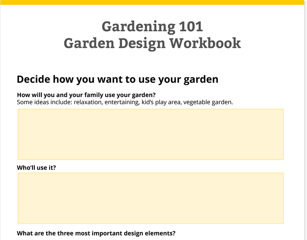The width and height of the screenshot is (307, 240).
Task: Click the heading 'Decide how you want to use your garden'
Action: (x=117, y=79)
